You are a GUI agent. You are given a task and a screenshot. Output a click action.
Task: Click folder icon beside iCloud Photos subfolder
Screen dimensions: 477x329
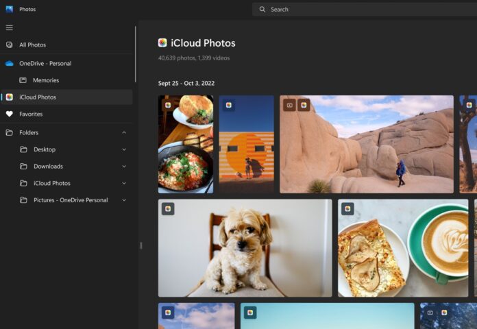click(x=23, y=183)
